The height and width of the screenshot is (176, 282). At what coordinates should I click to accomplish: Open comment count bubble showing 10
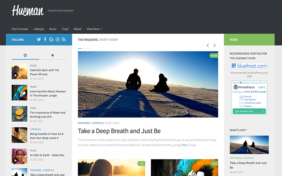(214, 55)
